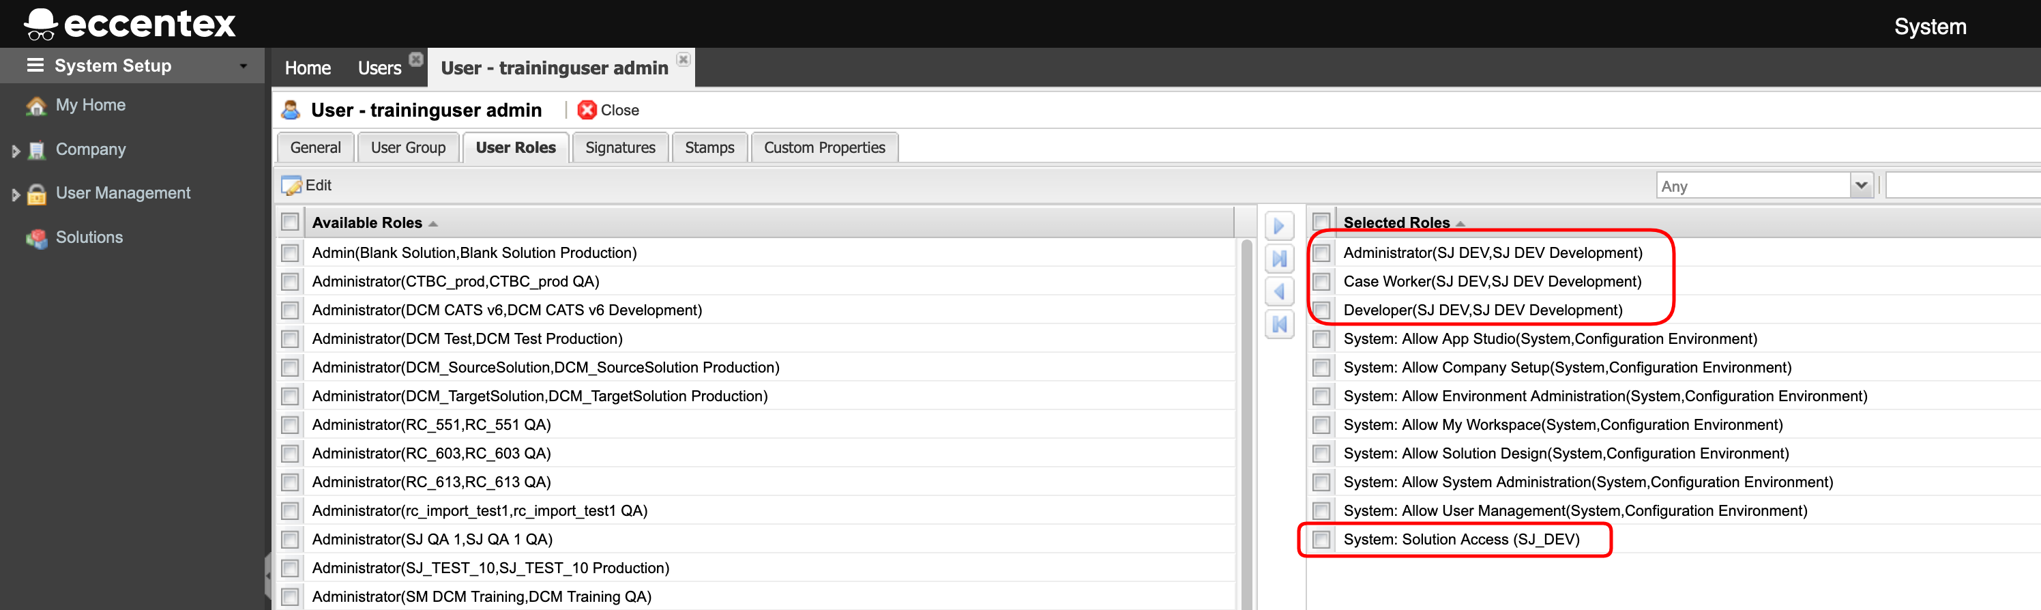Open Solutions in sidebar
This screenshot has height=610, width=2041.
pyautogui.click(x=89, y=237)
